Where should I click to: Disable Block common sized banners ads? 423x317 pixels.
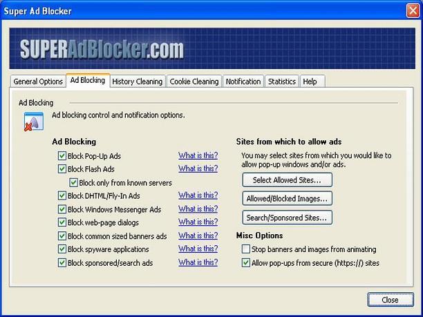point(62,236)
